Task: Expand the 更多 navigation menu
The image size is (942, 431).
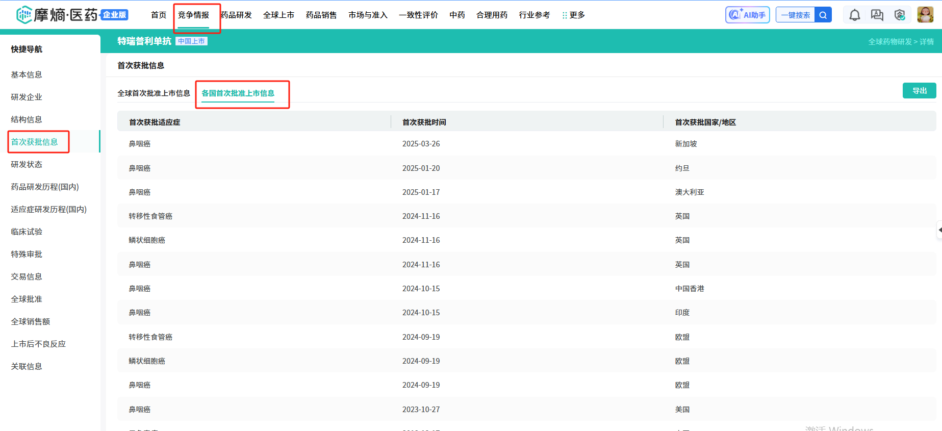Action: (573, 15)
